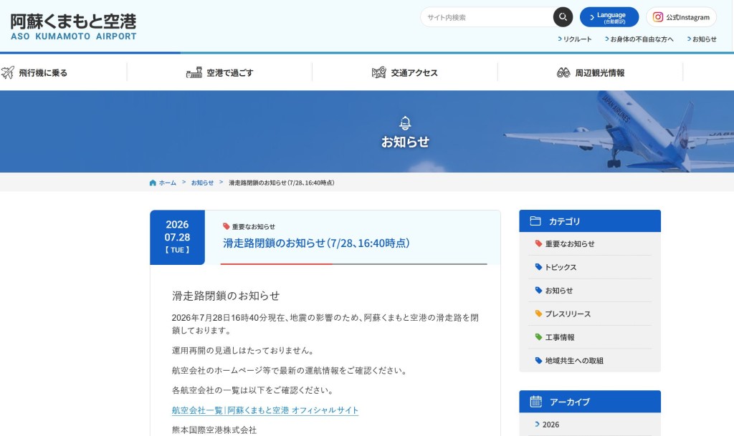Select the sidebar お知らせ category
Viewport: 734px width, 436px height.
click(590, 291)
